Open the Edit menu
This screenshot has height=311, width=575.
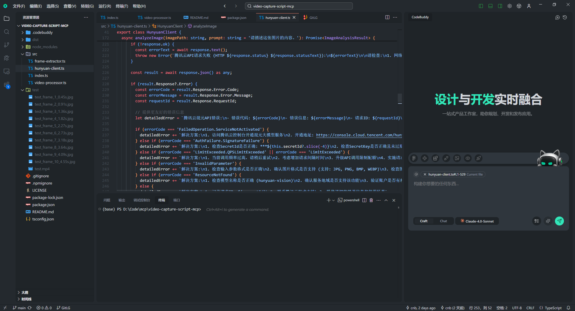[x=36, y=6]
